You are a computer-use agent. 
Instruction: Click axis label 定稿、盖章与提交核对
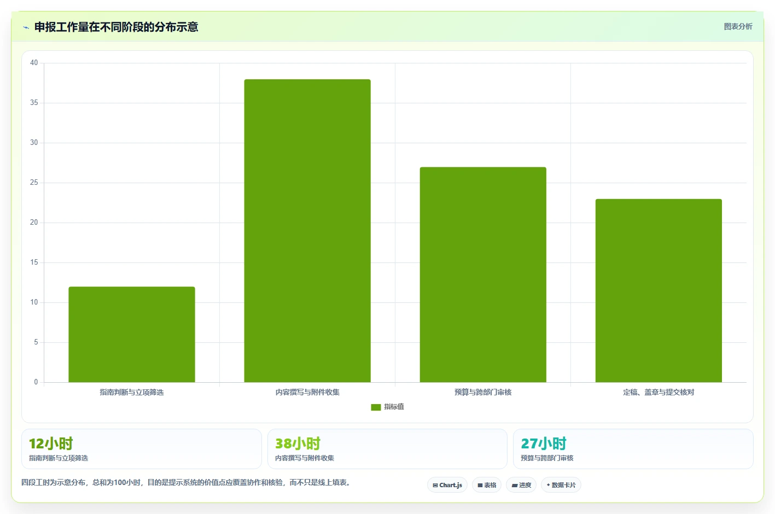pyautogui.click(x=659, y=392)
